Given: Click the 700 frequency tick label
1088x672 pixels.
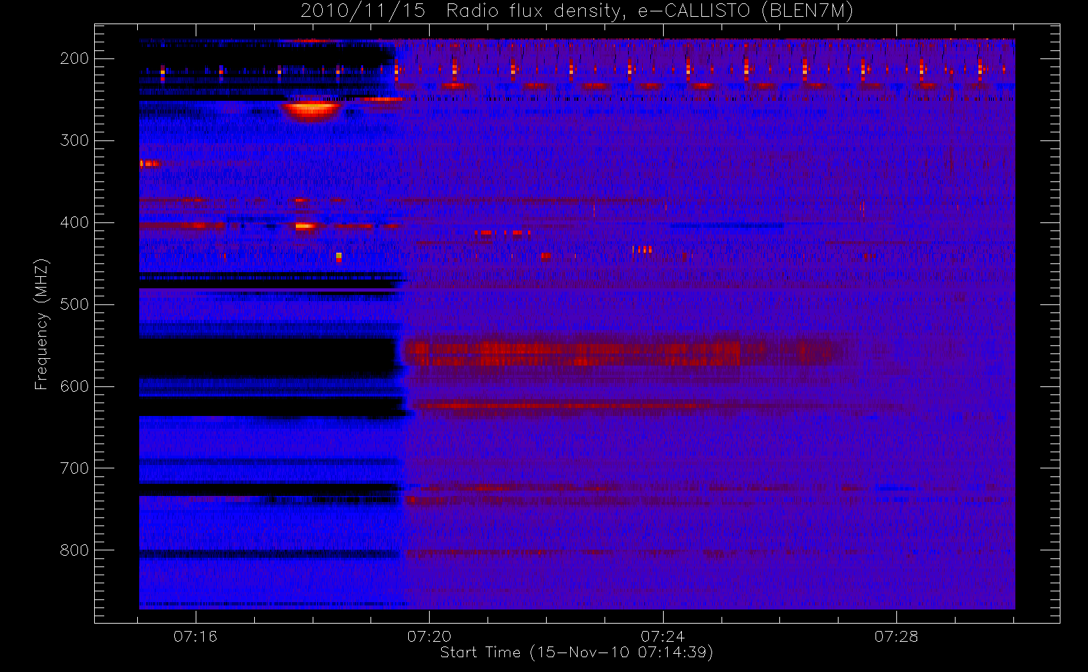Looking at the screenshot, I should click(75, 468).
